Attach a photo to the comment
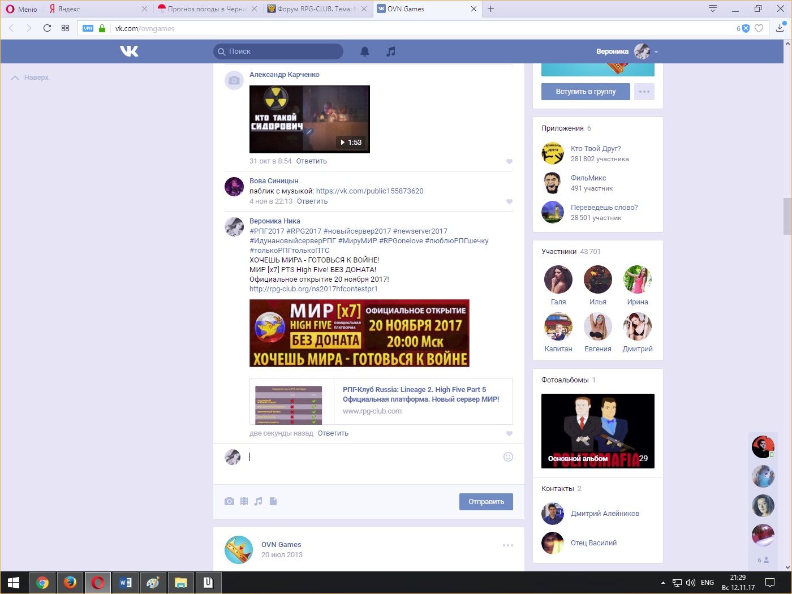The image size is (792, 594). pyautogui.click(x=229, y=501)
